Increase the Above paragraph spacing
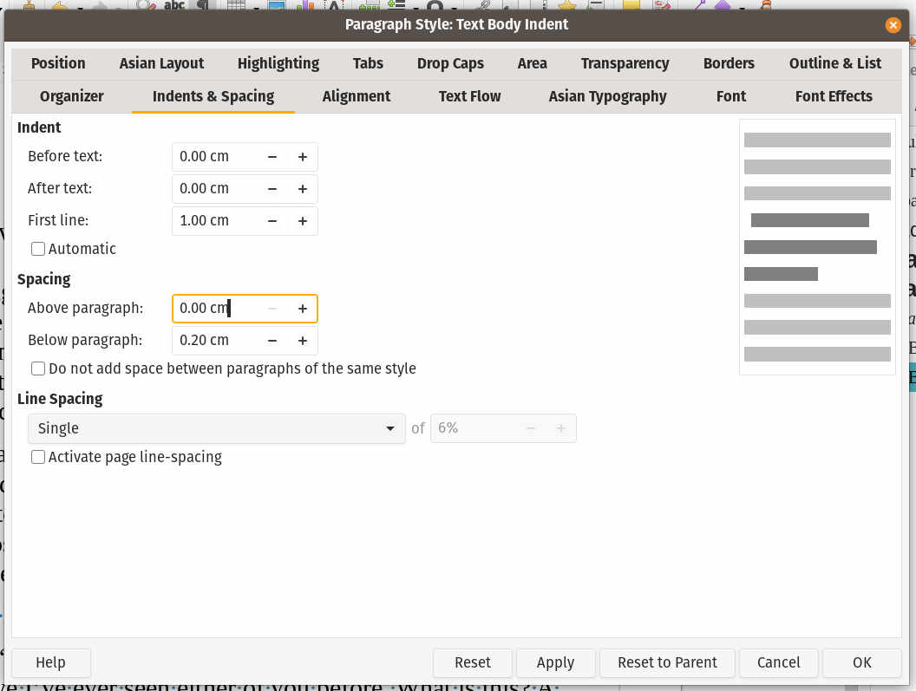The image size is (916, 691). pos(303,309)
